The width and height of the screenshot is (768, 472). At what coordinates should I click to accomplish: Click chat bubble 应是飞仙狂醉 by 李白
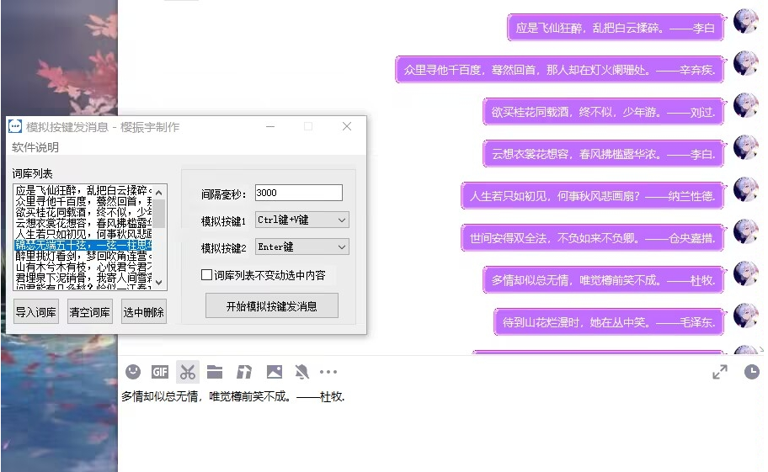pos(616,28)
